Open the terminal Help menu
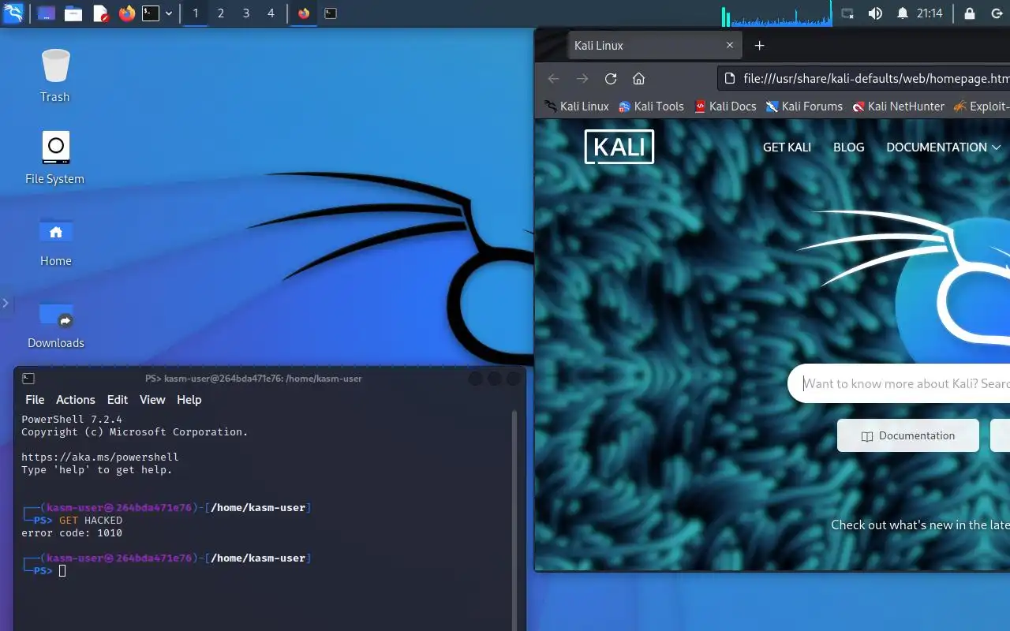This screenshot has width=1010, height=631. click(189, 400)
